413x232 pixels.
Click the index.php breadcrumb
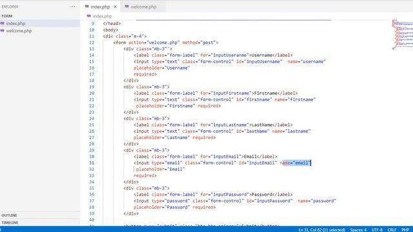pos(102,16)
